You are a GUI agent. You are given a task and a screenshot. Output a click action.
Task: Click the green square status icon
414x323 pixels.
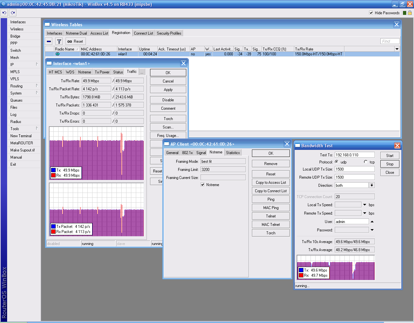[404, 13]
